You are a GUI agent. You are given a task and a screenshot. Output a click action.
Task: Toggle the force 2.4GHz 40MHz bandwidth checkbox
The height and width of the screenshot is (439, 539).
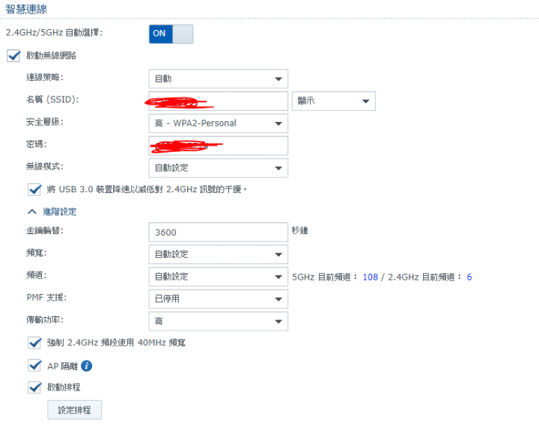coord(34,343)
